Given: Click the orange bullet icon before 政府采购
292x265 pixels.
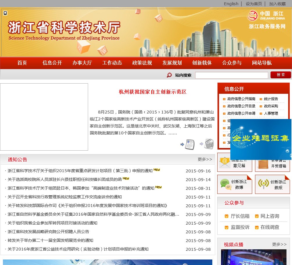Looking at the screenshot, I should point(261,106).
